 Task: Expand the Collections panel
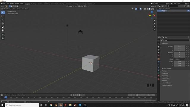[x=165, y=73]
